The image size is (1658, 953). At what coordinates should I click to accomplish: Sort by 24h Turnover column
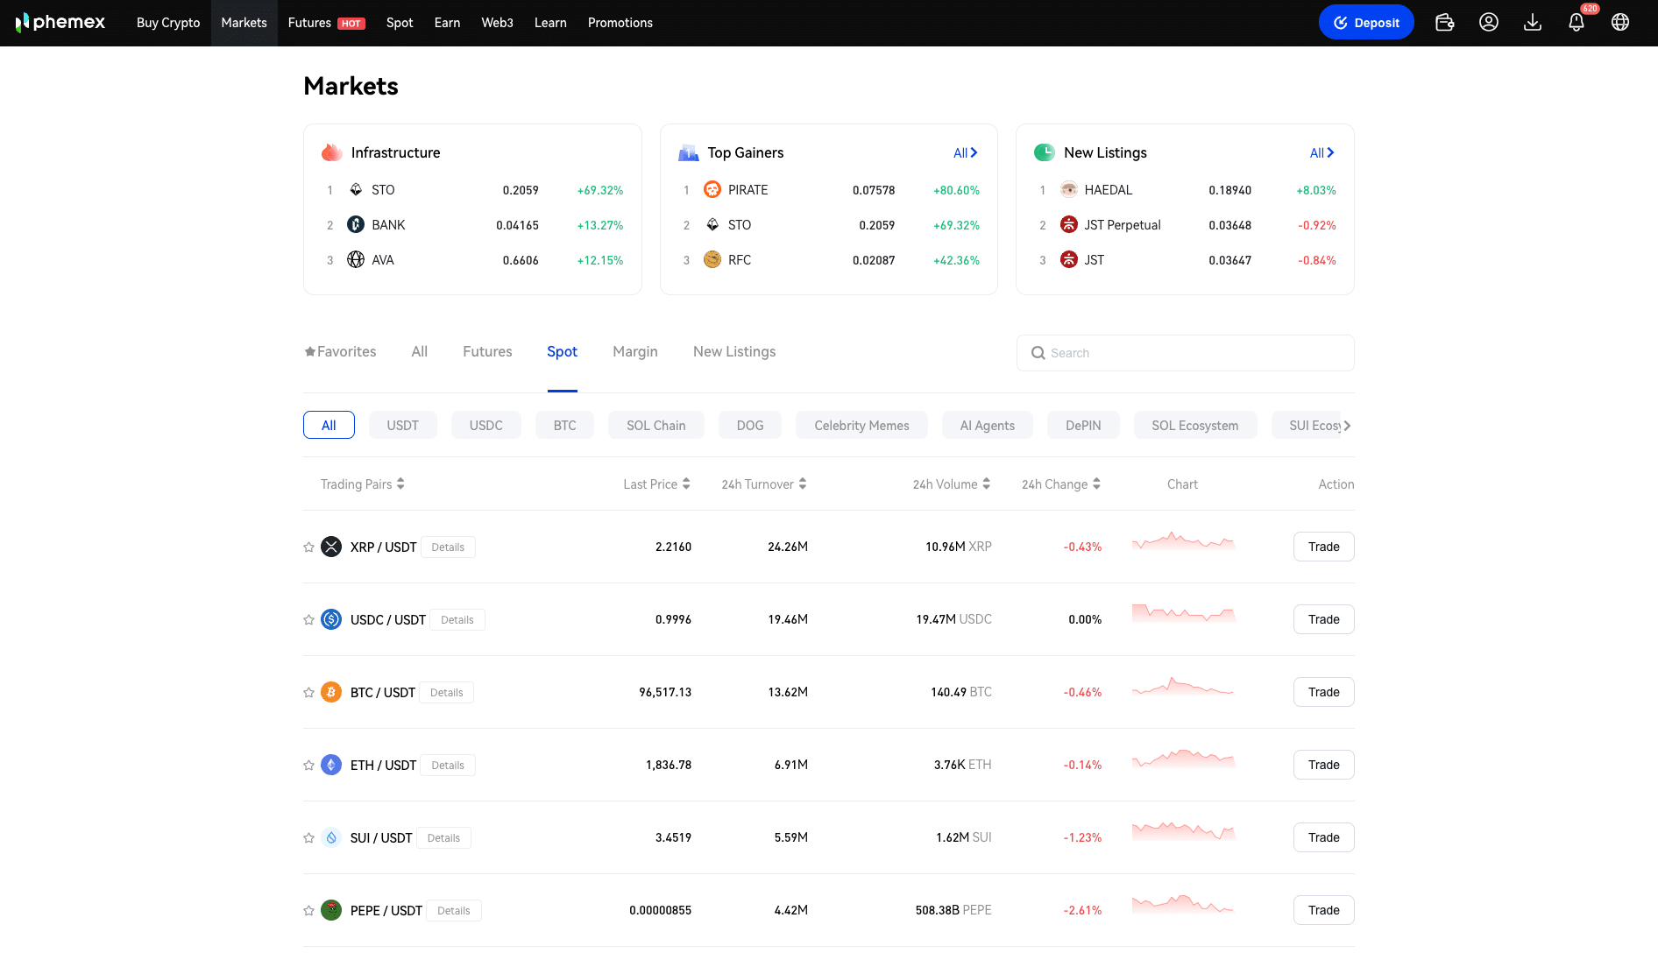[764, 484]
